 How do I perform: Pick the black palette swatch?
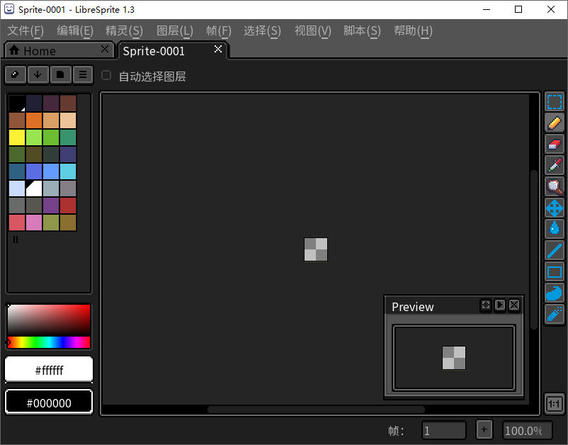pyautogui.click(x=17, y=103)
